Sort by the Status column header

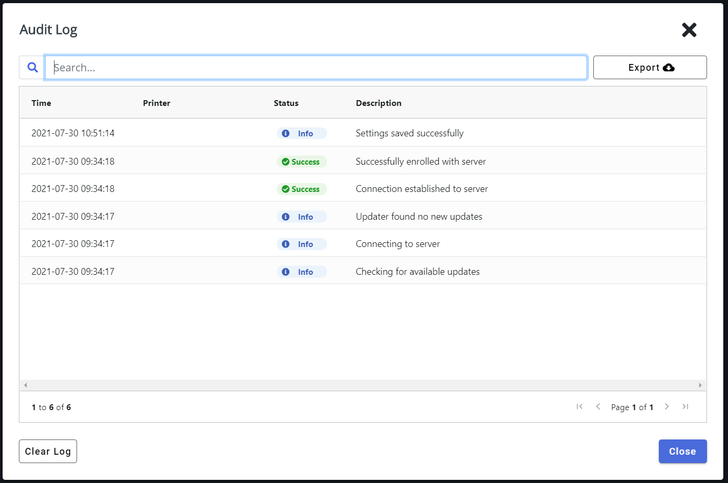pos(286,103)
